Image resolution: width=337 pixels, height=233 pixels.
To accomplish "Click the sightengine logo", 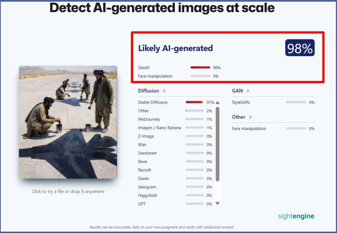I will coord(296,216).
